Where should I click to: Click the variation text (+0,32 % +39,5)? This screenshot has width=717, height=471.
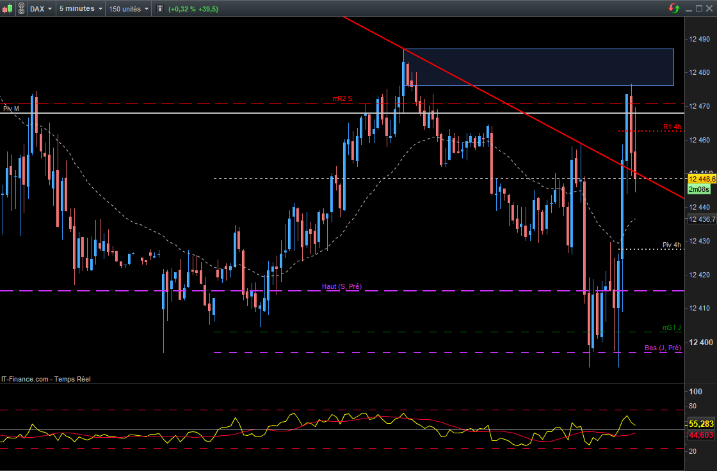click(x=193, y=9)
